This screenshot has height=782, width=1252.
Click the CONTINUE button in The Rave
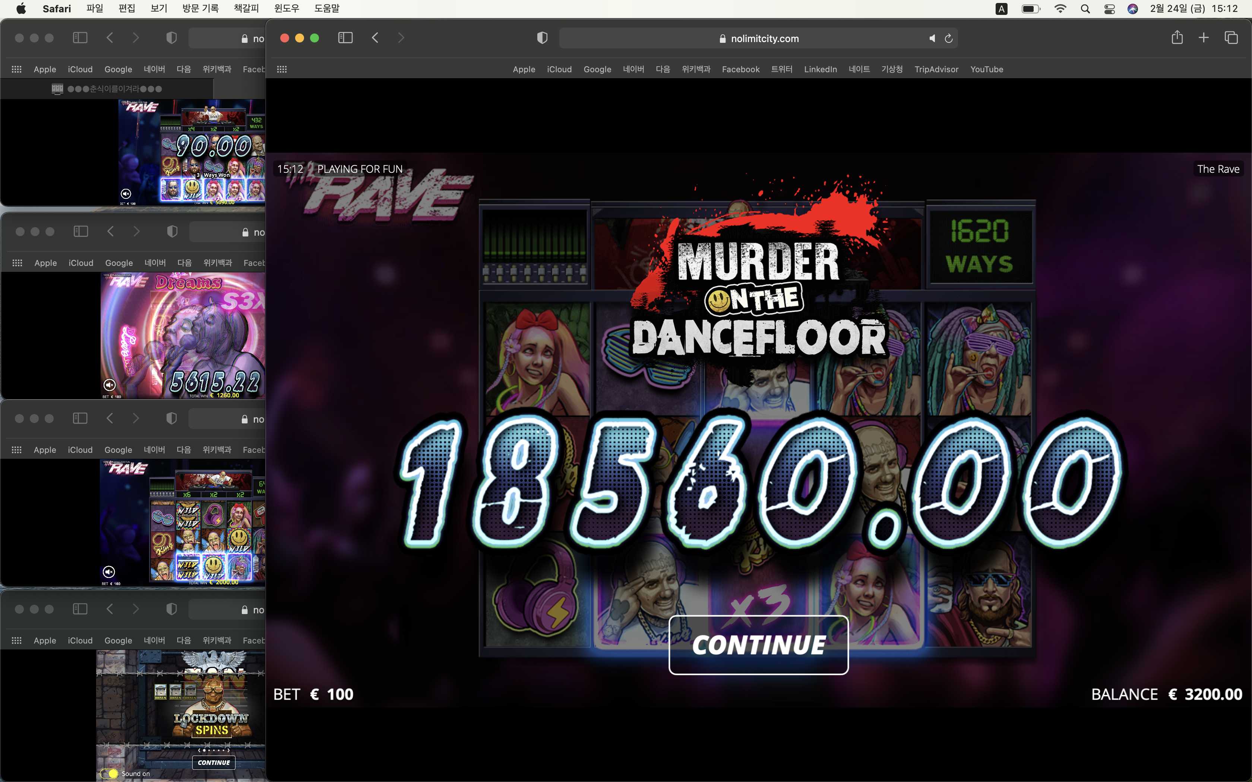(x=758, y=645)
